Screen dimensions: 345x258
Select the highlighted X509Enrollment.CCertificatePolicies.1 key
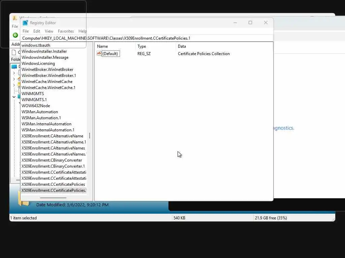coord(54,190)
